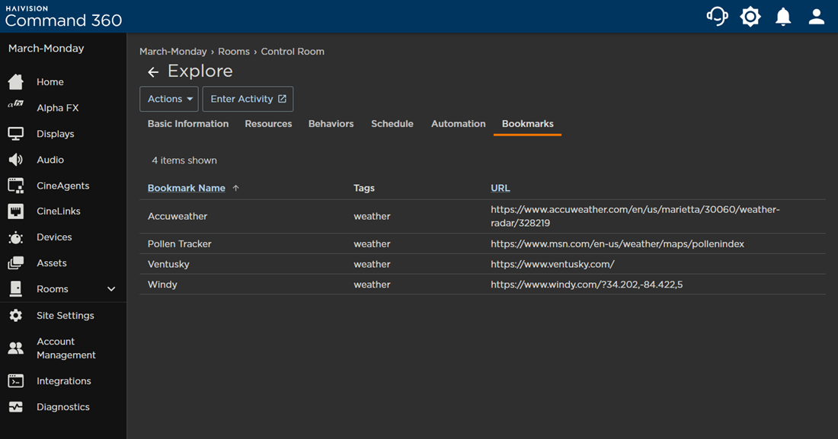
Task: Click the Alpha FX icon
Action: [x=16, y=105]
